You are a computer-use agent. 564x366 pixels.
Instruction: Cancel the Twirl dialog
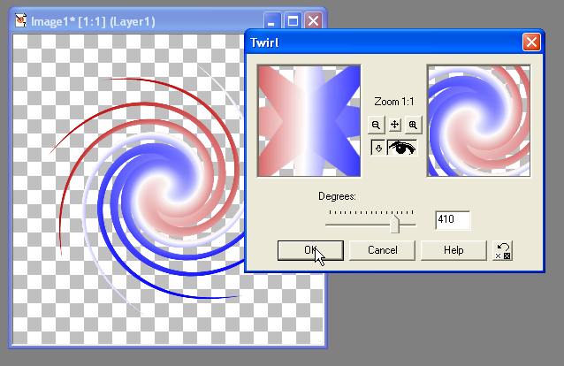(383, 250)
